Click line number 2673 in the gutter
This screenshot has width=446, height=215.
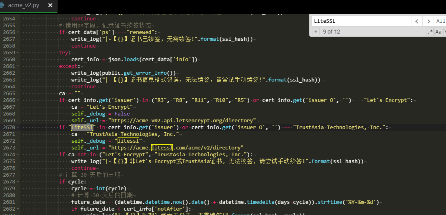tap(9, 148)
